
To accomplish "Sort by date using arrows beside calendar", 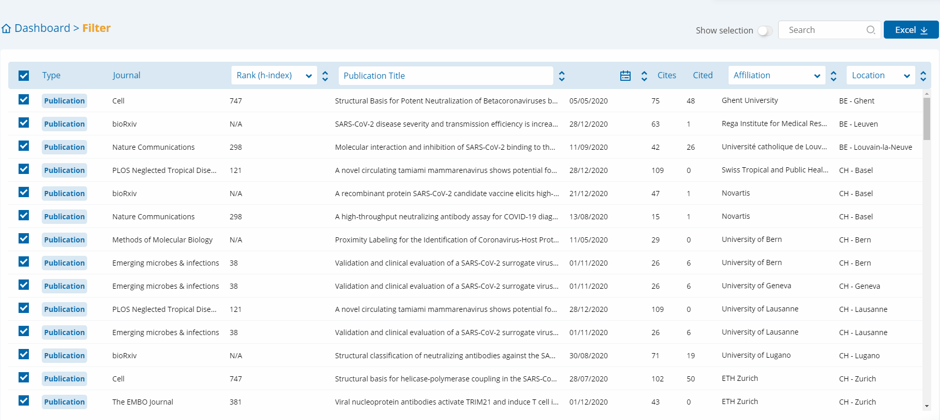I will point(644,76).
